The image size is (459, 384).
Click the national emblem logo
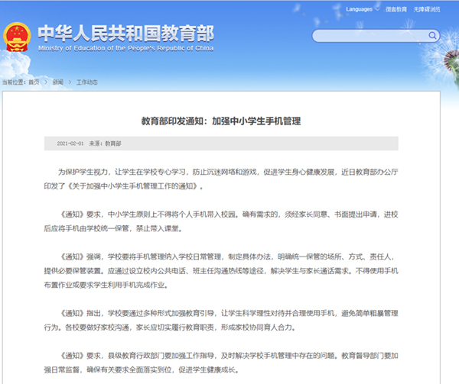[x=17, y=37]
